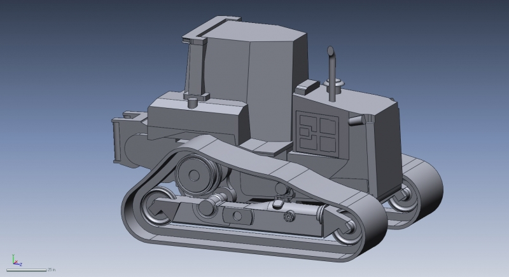Click the green Y axis of the triad
This screenshot has width=509, height=277.
point(13,257)
